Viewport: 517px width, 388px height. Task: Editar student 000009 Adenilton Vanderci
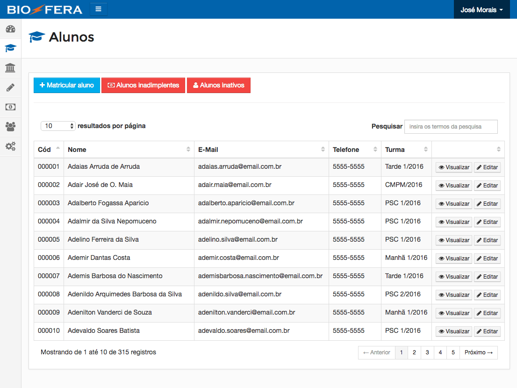pyautogui.click(x=487, y=313)
